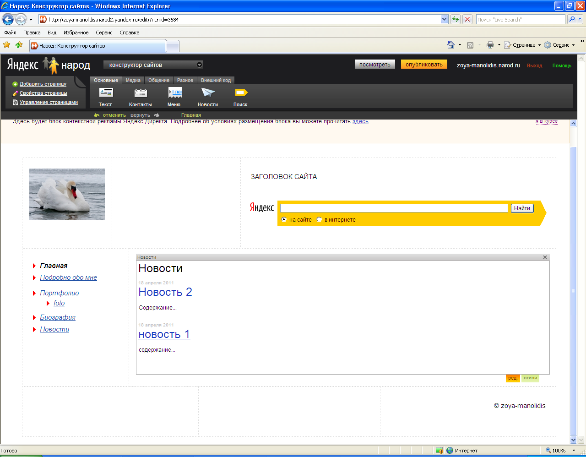Open the Помощь help link
Screen dimensions: 586x457
coord(562,65)
